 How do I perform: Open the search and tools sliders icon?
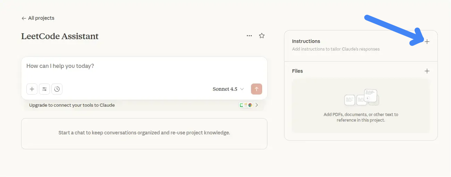tap(44, 89)
